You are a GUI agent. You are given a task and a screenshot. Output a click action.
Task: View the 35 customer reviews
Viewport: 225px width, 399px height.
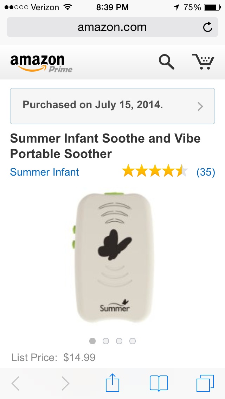click(206, 172)
